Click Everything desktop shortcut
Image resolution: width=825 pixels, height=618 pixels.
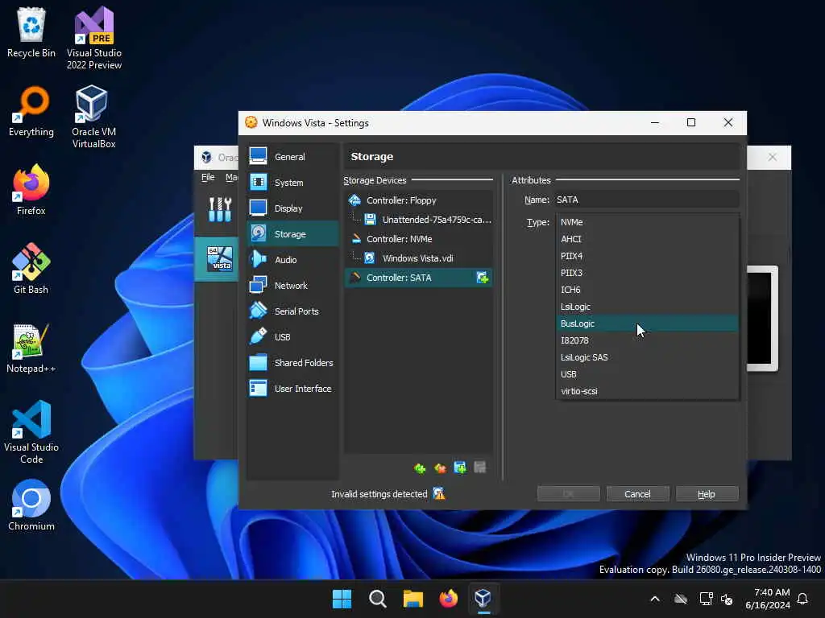31,111
